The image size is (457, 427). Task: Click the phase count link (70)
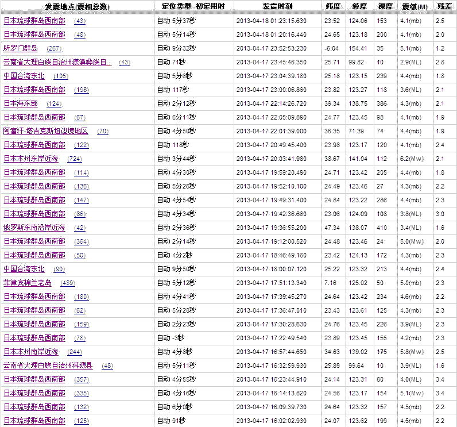103,132
